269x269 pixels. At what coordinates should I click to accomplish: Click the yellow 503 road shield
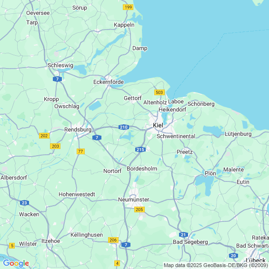(x=159, y=92)
